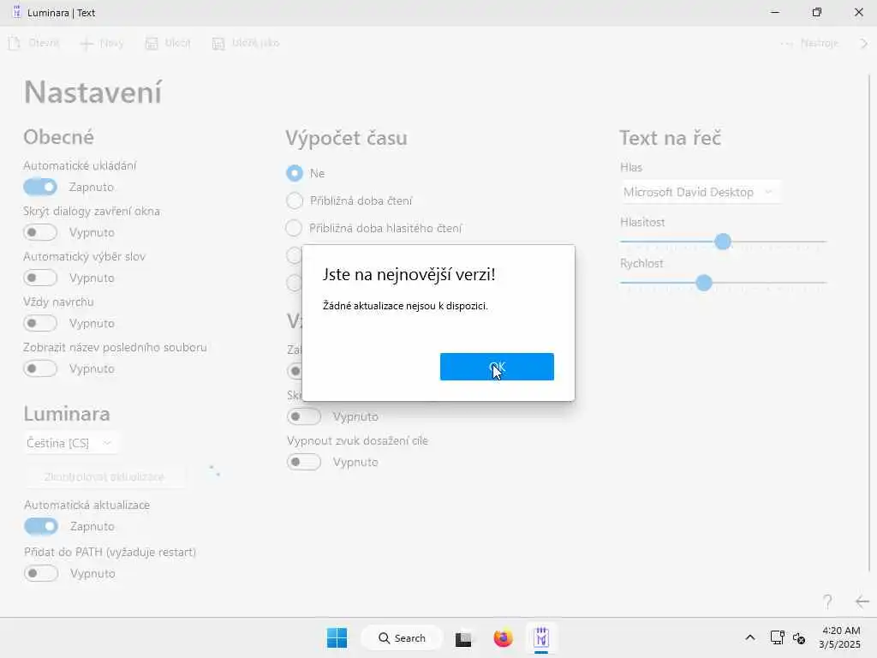Screen dimensions: 877x658
Task: Open the Hlas voice dropdown
Action: (x=700, y=192)
